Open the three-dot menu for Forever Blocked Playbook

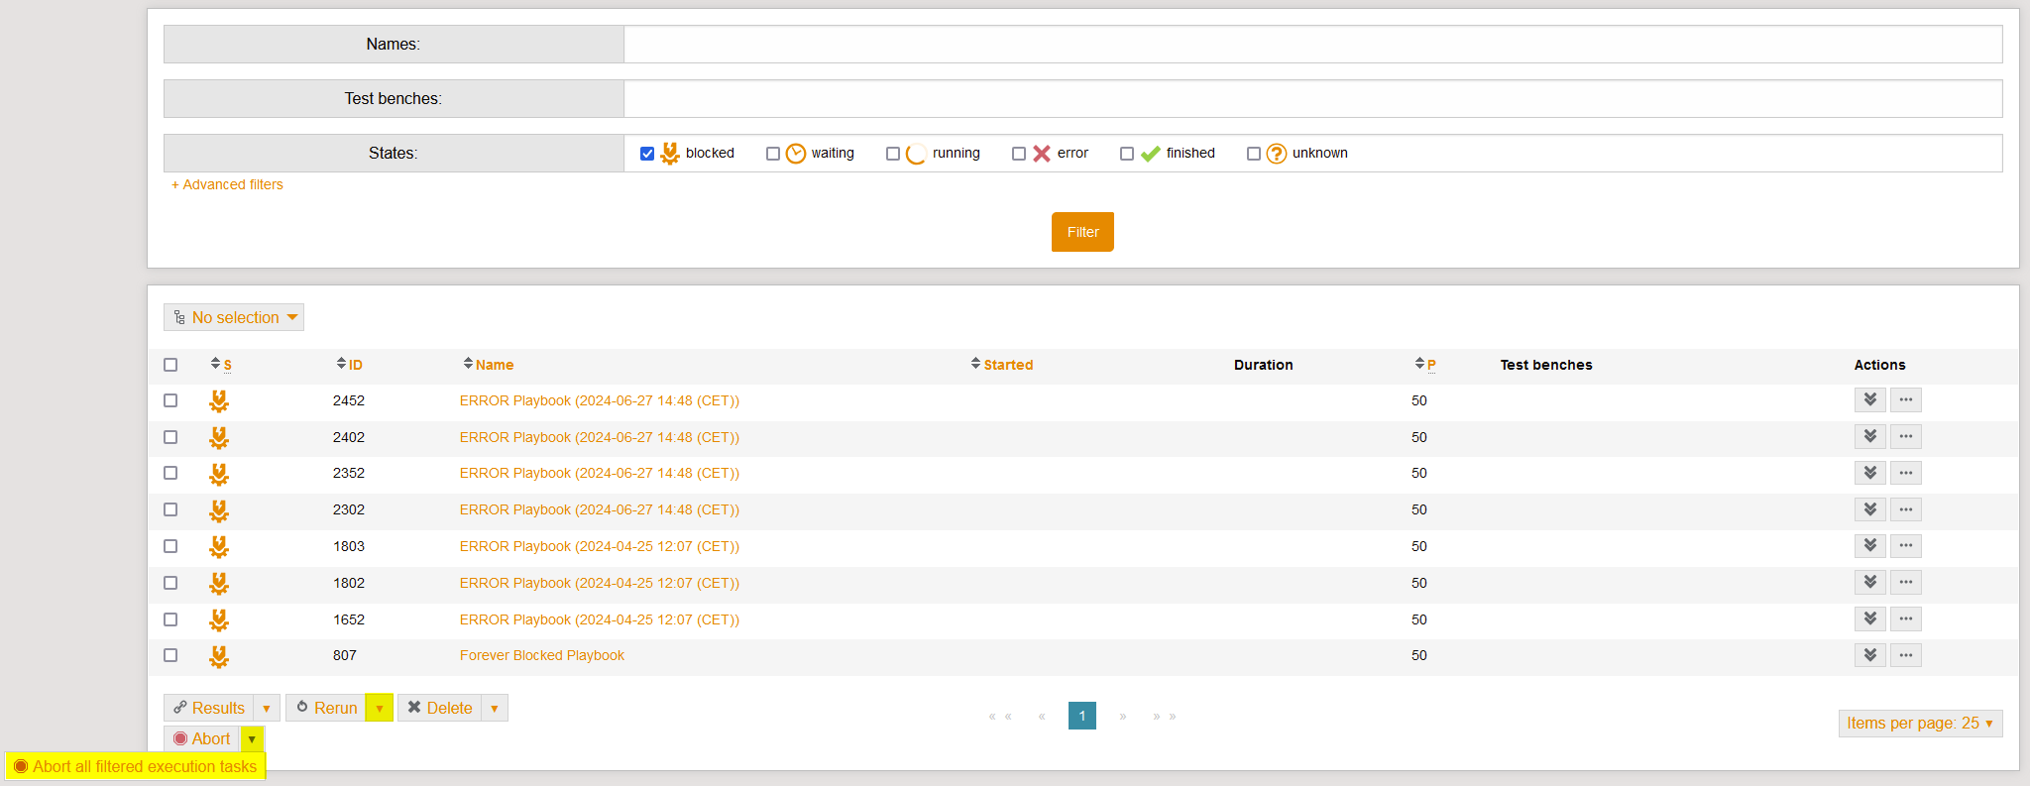[1905, 655]
